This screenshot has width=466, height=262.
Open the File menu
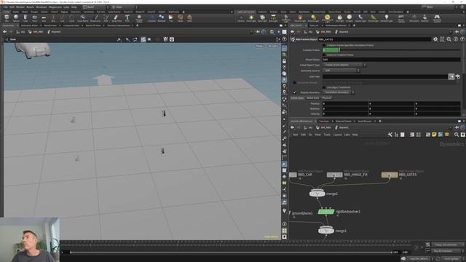5,7
